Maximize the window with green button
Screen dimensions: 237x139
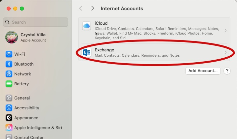pyautogui.click(x=22, y=9)
